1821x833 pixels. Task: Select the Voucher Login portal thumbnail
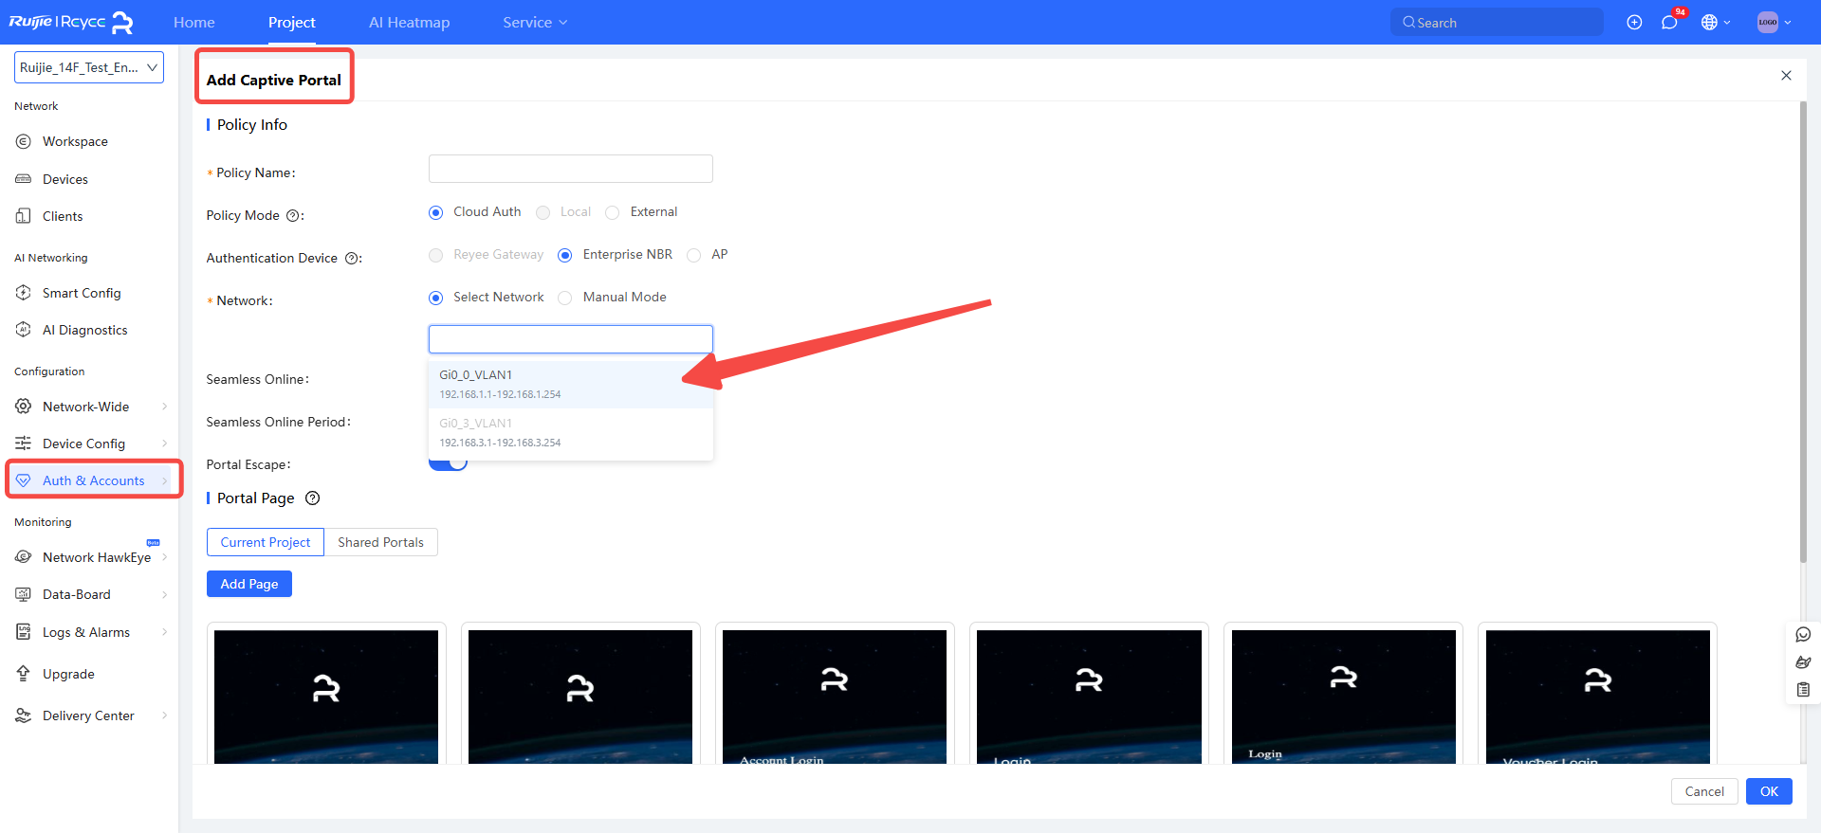[1598, 695]
